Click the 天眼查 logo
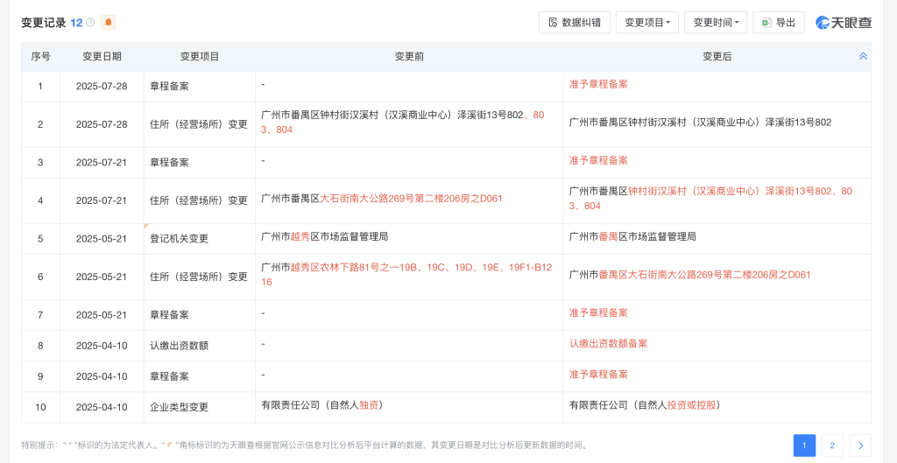Image resolution: width=897 pixels, height=463 pixels. coord(843,23)
